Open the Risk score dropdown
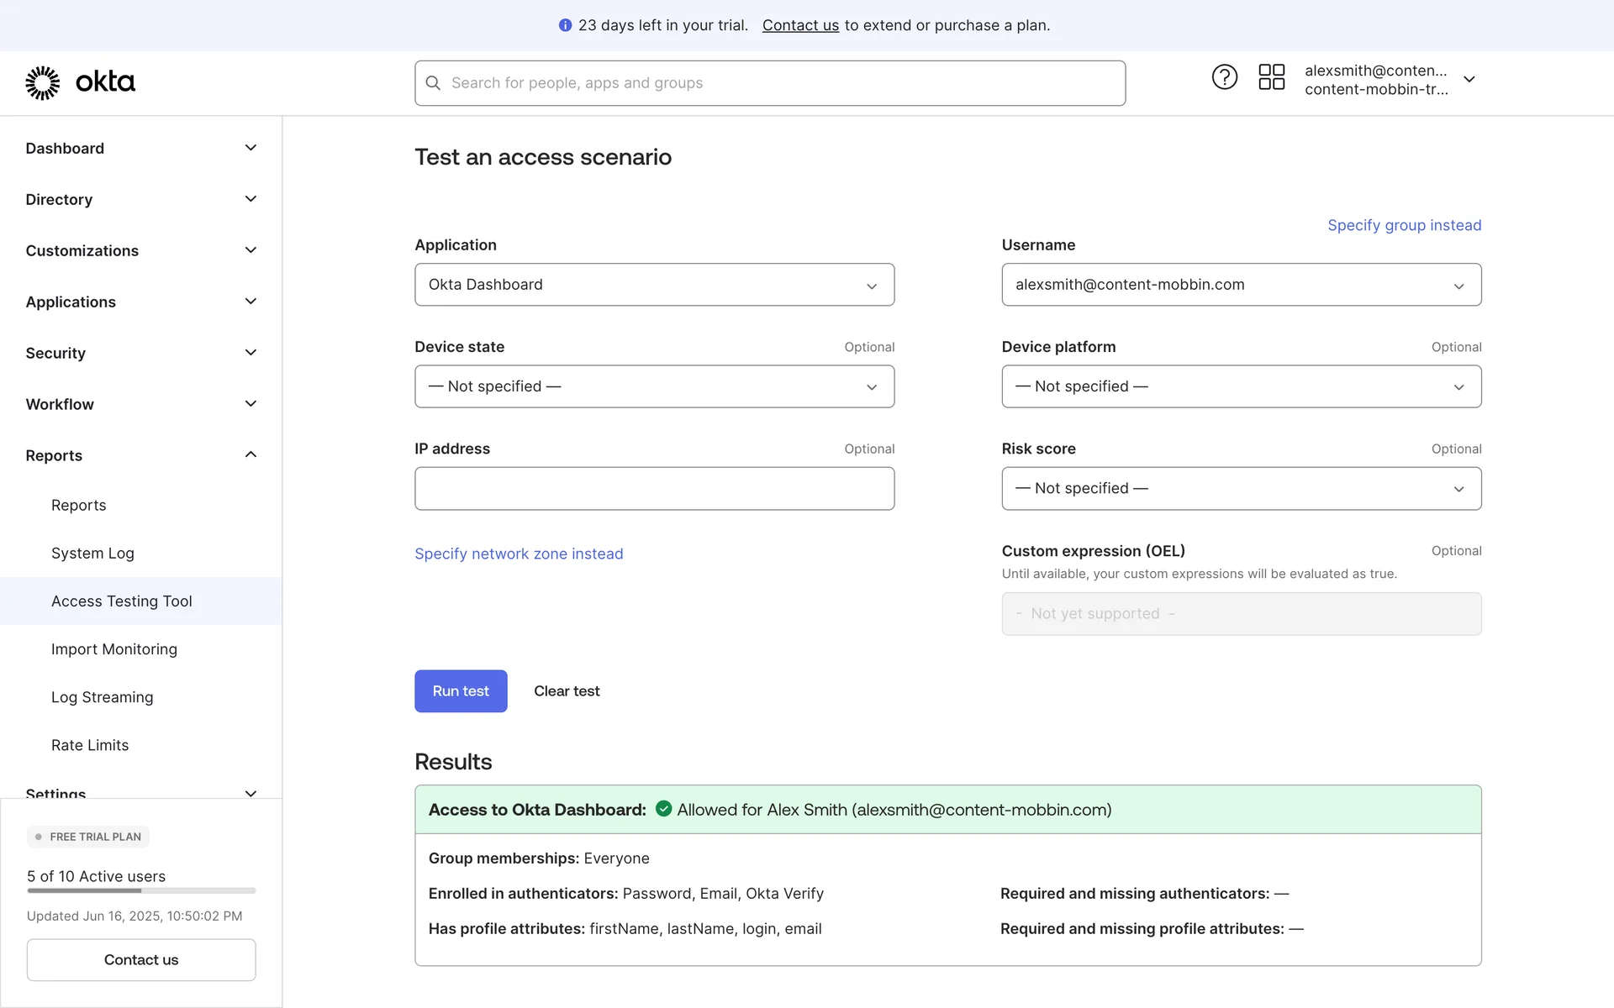This screenshot has height=1008, width=1614. tap(1240, 488)
